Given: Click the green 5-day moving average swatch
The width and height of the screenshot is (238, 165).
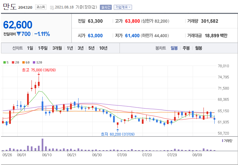Looking at the screenshot, I should tap(4, 62).
